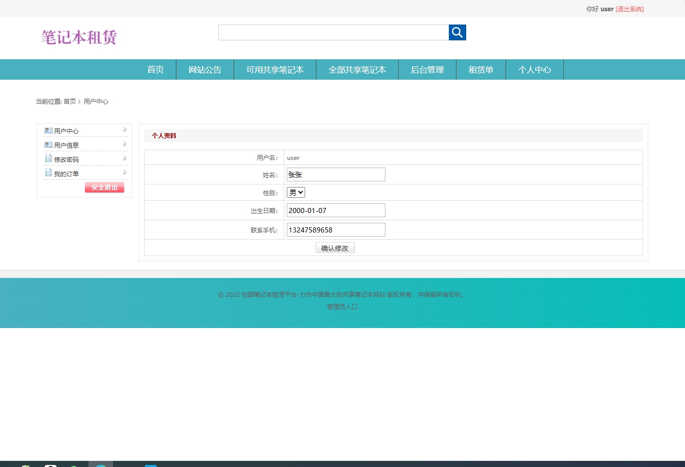Click the red 安全退出 logout button

tap(104, 187)
